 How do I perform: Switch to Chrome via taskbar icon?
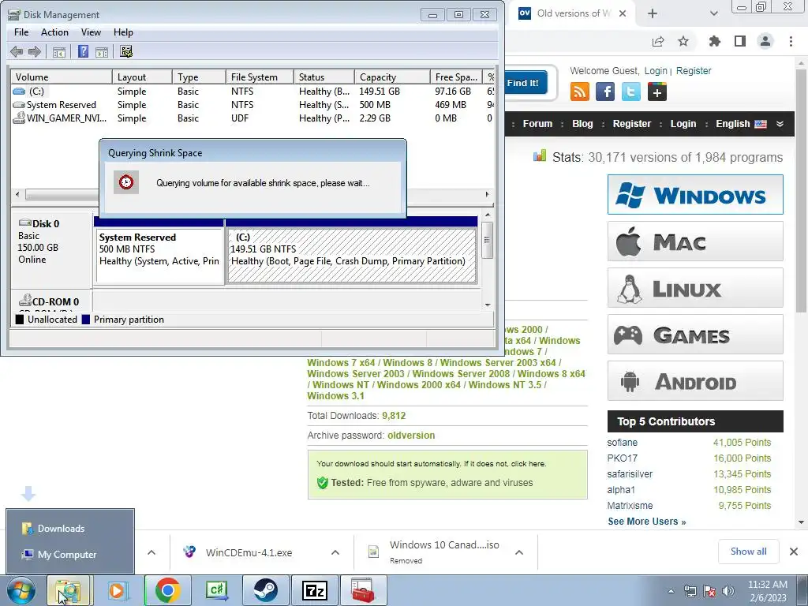pos(167,590)
